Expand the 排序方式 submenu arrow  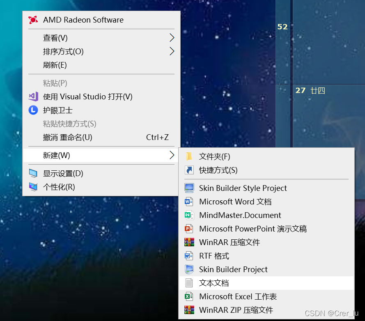pos(172,51)
